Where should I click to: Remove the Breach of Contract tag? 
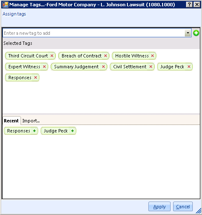coord(106,56)
